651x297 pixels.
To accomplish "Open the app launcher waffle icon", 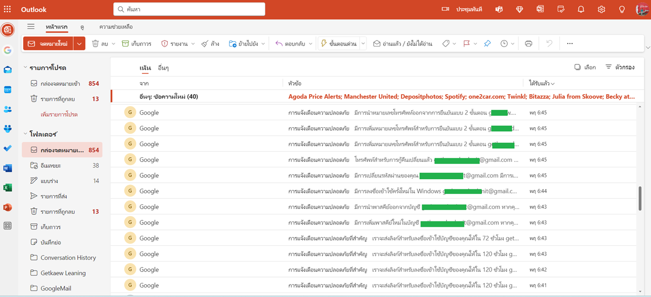I will 8,10.
